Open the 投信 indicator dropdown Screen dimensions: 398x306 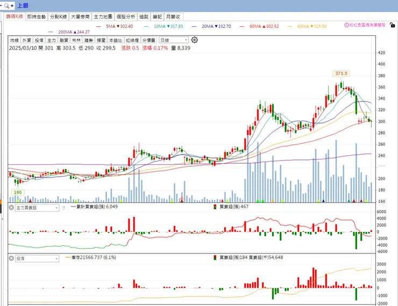[37, 258]
